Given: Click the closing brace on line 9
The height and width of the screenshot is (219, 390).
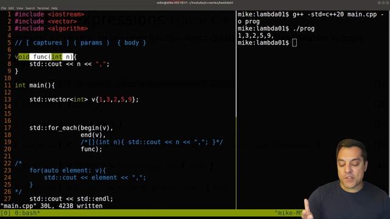Looking at the screenshot, I should click(16, 71).
